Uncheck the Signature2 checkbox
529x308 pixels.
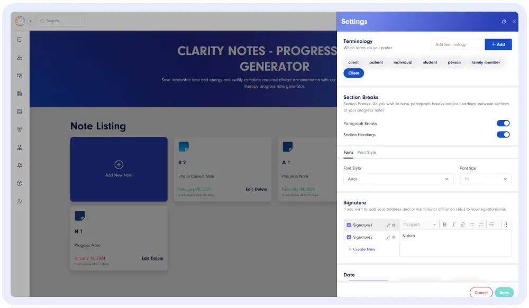[x=349, y=237]
